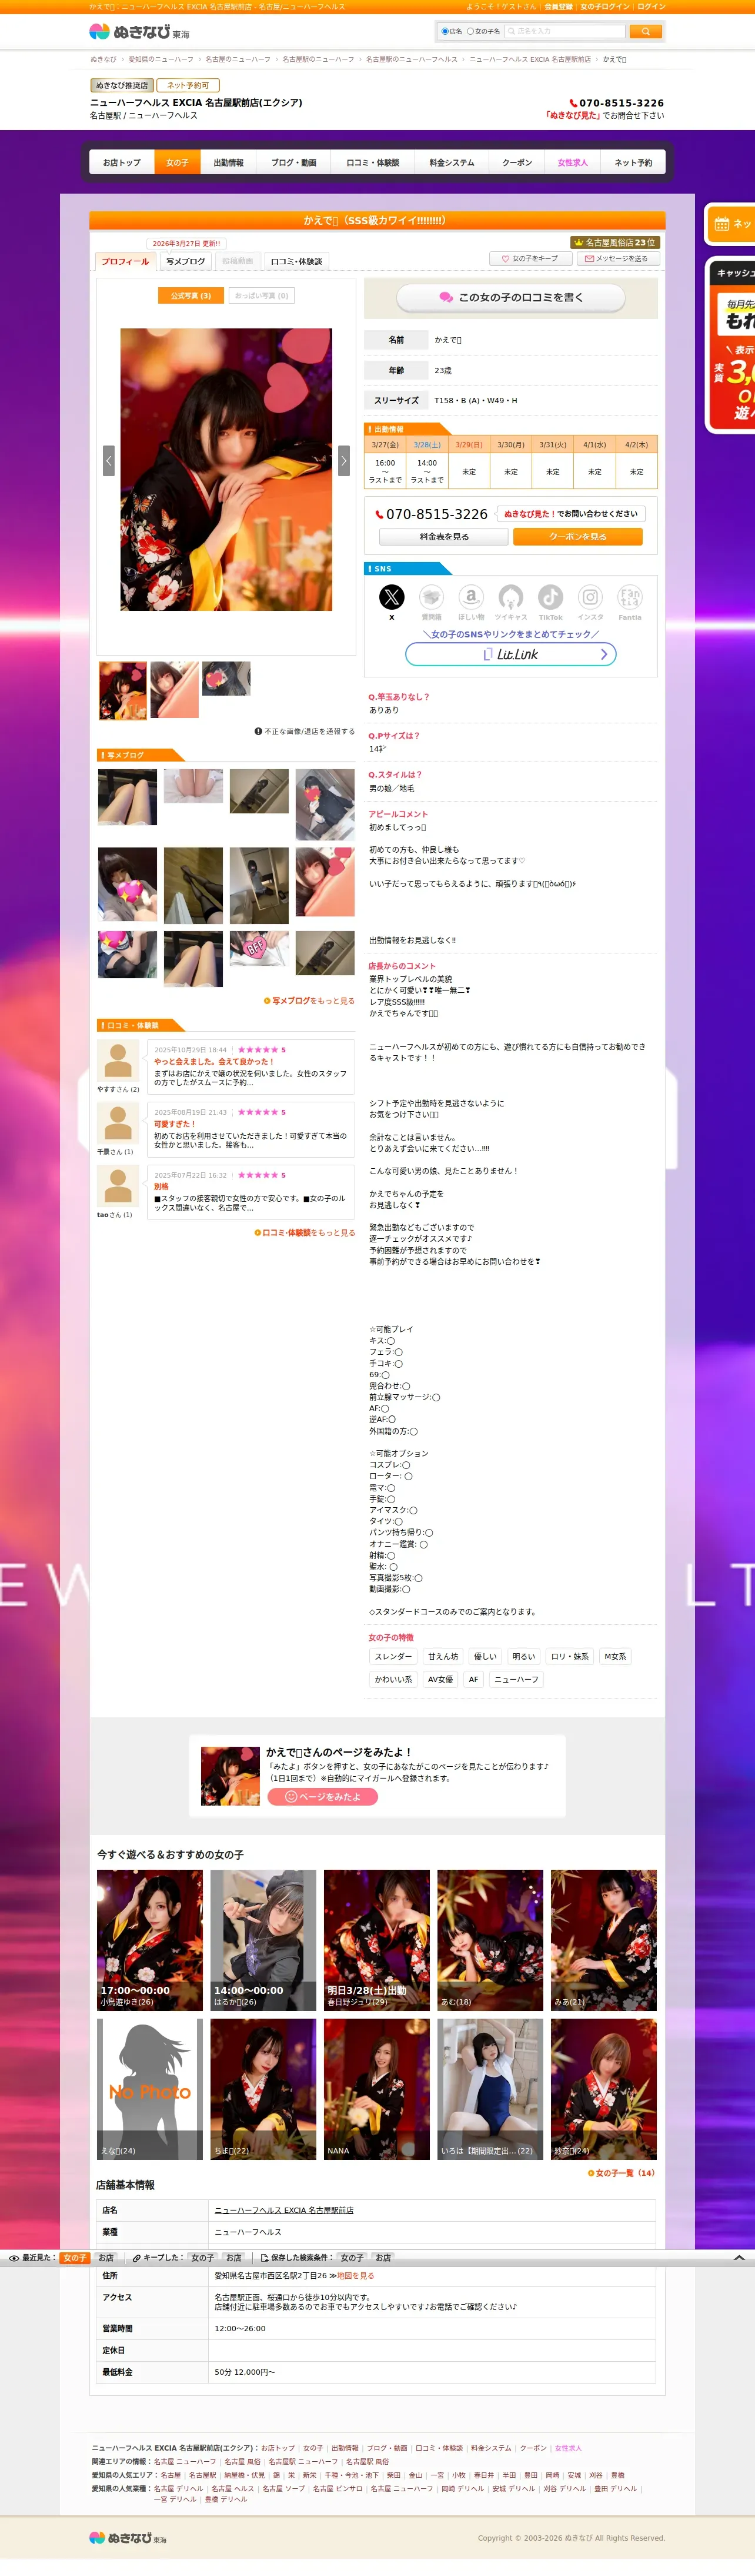The height and width of the screenshot is (2576, 755).
Task: Click the 女の子をキープ button
Action: pos(530,259)
